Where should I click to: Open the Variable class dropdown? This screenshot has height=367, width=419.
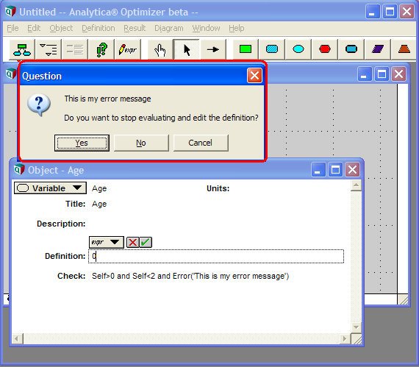pos(50,188)
